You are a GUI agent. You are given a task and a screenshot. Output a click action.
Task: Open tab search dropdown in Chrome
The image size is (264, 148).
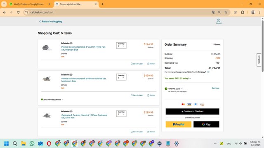pyautogui.click(x=4, y=4)
